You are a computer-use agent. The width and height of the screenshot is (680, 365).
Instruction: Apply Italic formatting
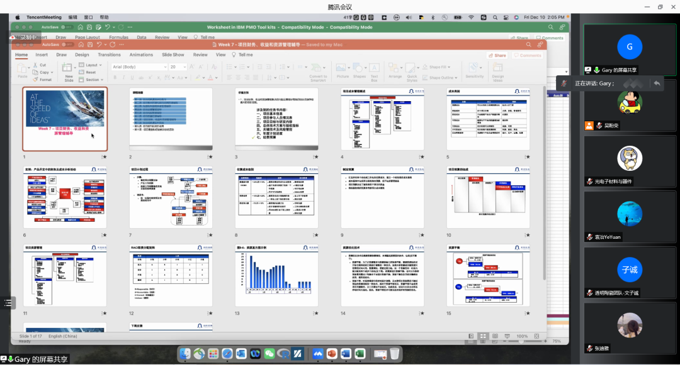pyautogui.click(x=123, y=78)
